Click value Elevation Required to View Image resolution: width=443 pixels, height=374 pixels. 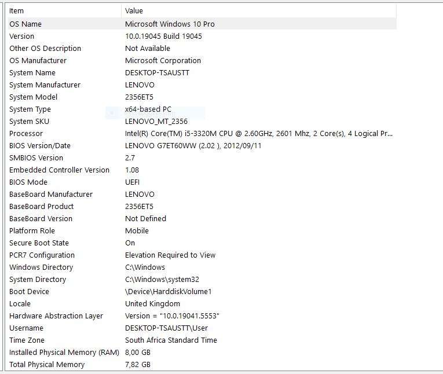click(170, 255)
